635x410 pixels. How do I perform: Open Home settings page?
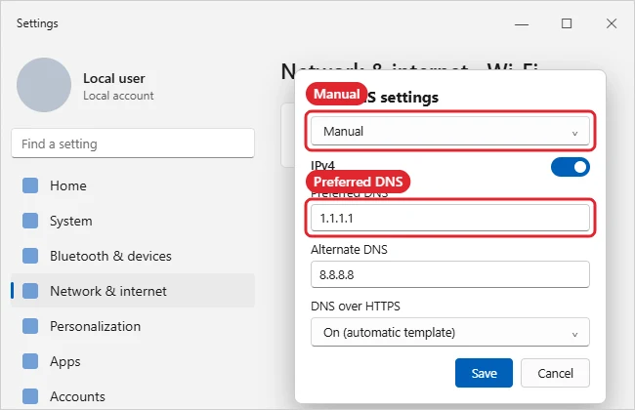click(133, 185)
